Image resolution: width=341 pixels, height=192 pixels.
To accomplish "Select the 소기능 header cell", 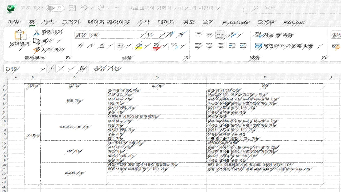I will point(157,86).
